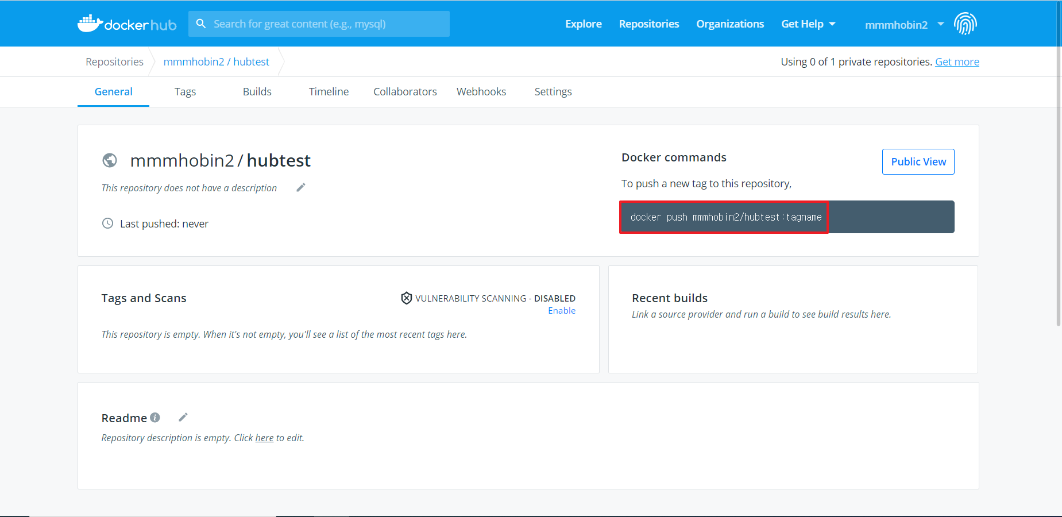Click Get more private repositories link
This screenshot has height=517, width=1062.
coord(957,61)
